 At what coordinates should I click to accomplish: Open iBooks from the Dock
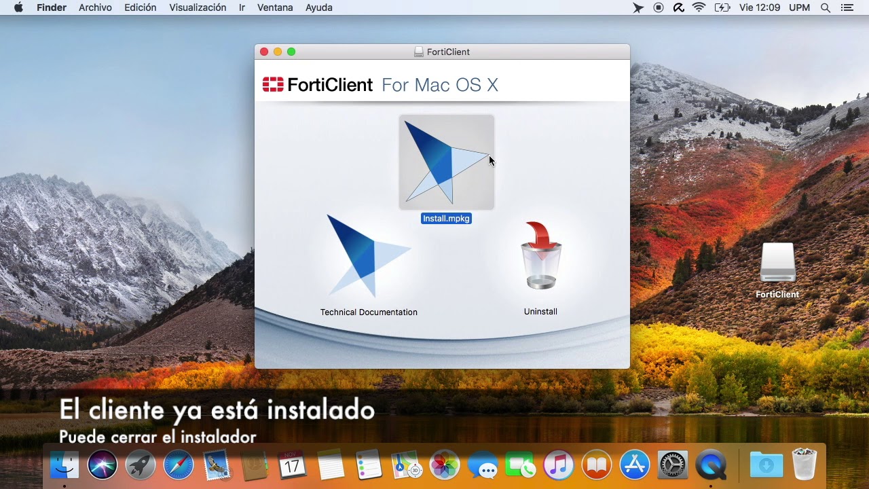[597, 465]
